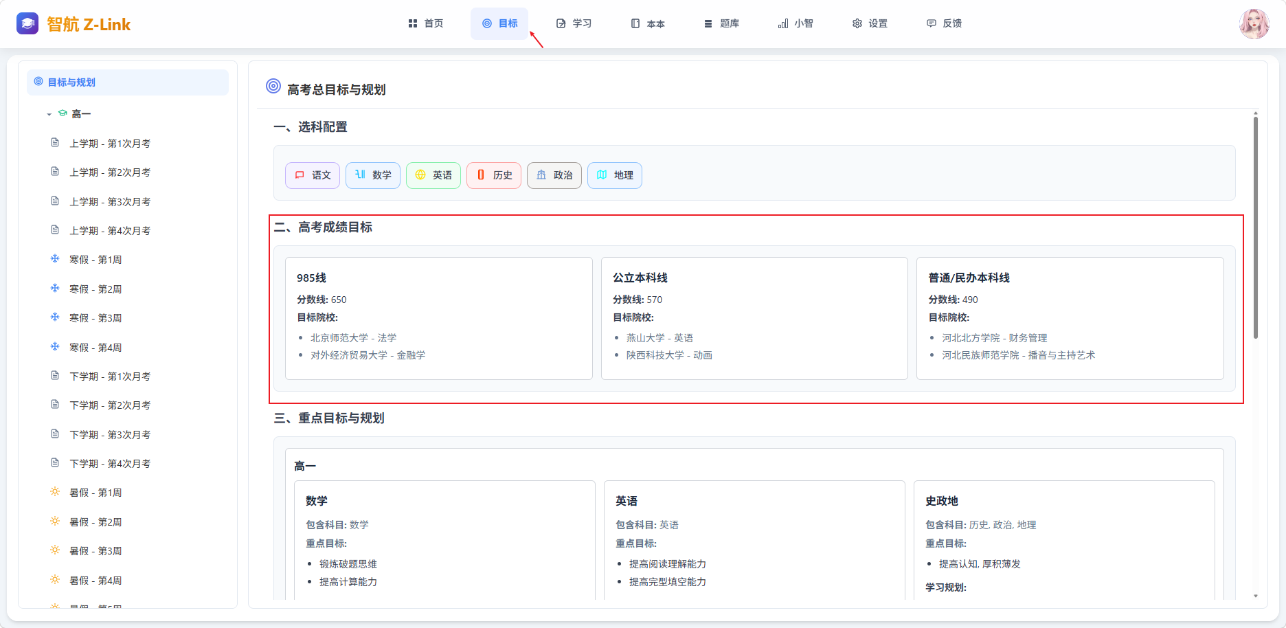Click the 普通/民办本科线 card title
The image size is (1286, 628).
pos(969,278)
